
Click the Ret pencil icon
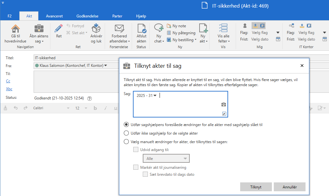59,28
